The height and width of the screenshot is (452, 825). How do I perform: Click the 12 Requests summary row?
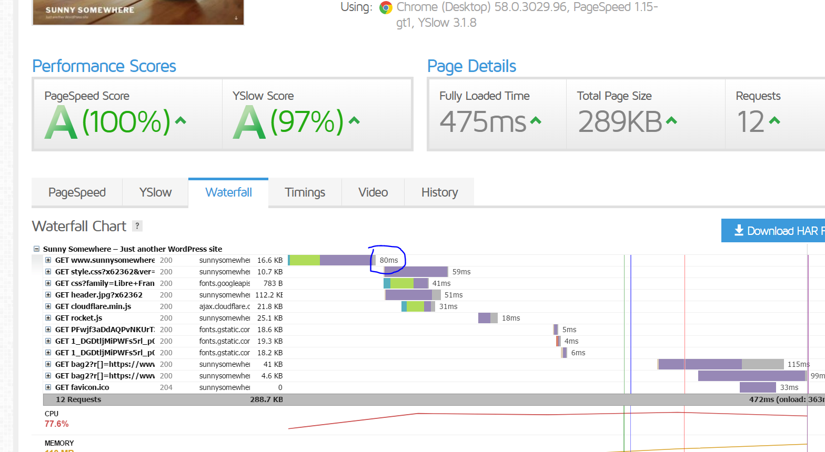coord(434,399)
